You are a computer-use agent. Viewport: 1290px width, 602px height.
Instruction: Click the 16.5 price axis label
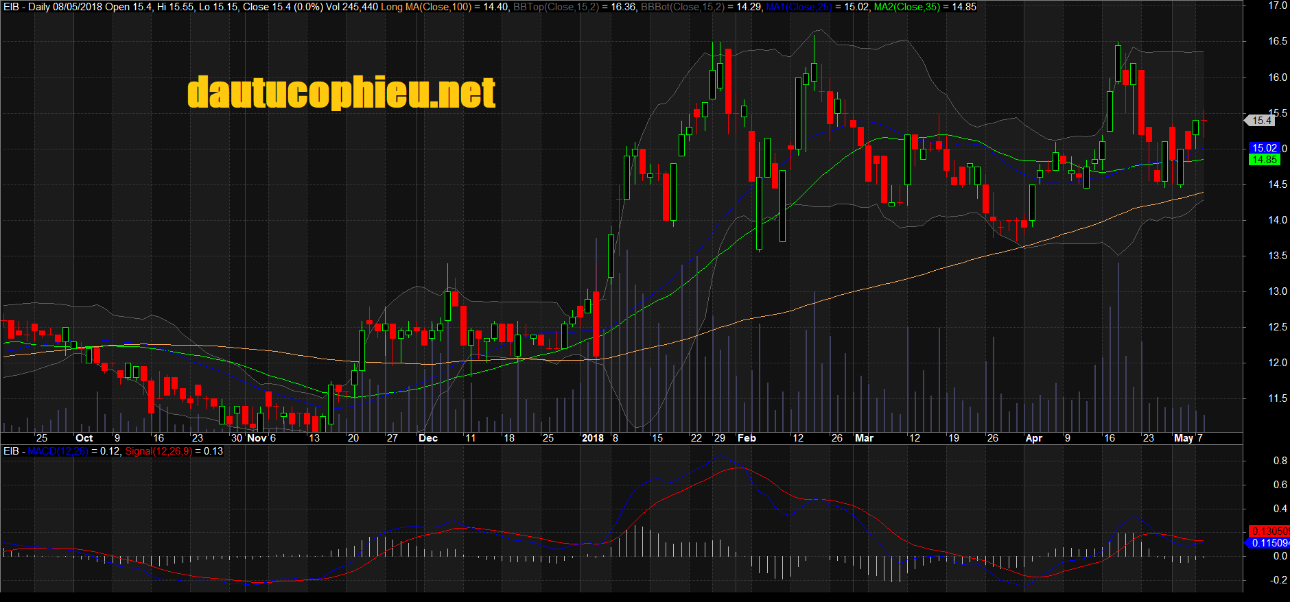[1278, 41]
